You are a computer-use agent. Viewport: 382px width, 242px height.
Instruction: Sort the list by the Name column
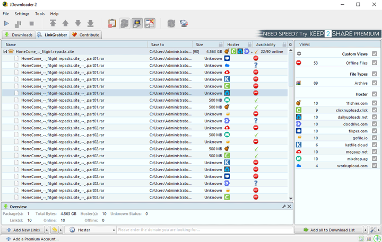(75, 44)
